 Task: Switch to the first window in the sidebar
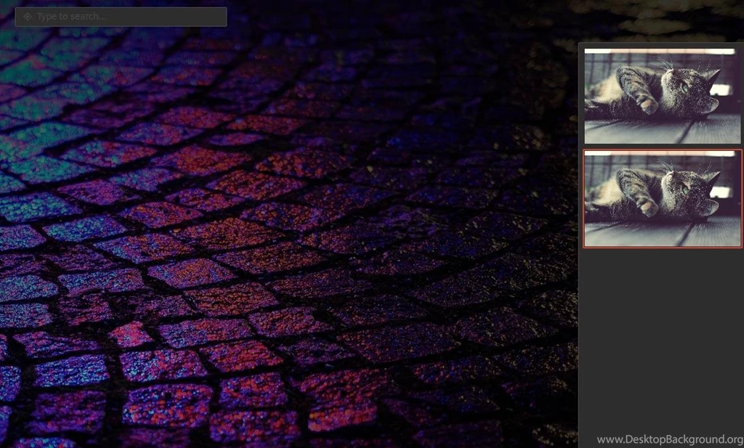tap(662, 96)
